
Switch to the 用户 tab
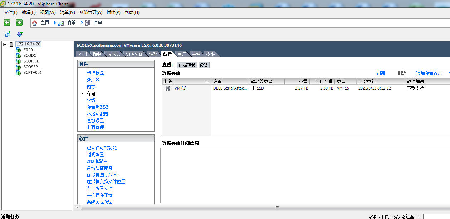pos(182,54)
